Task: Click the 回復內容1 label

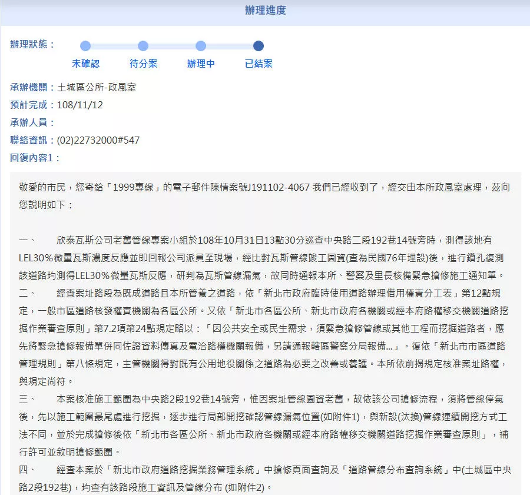Action: 35,158
